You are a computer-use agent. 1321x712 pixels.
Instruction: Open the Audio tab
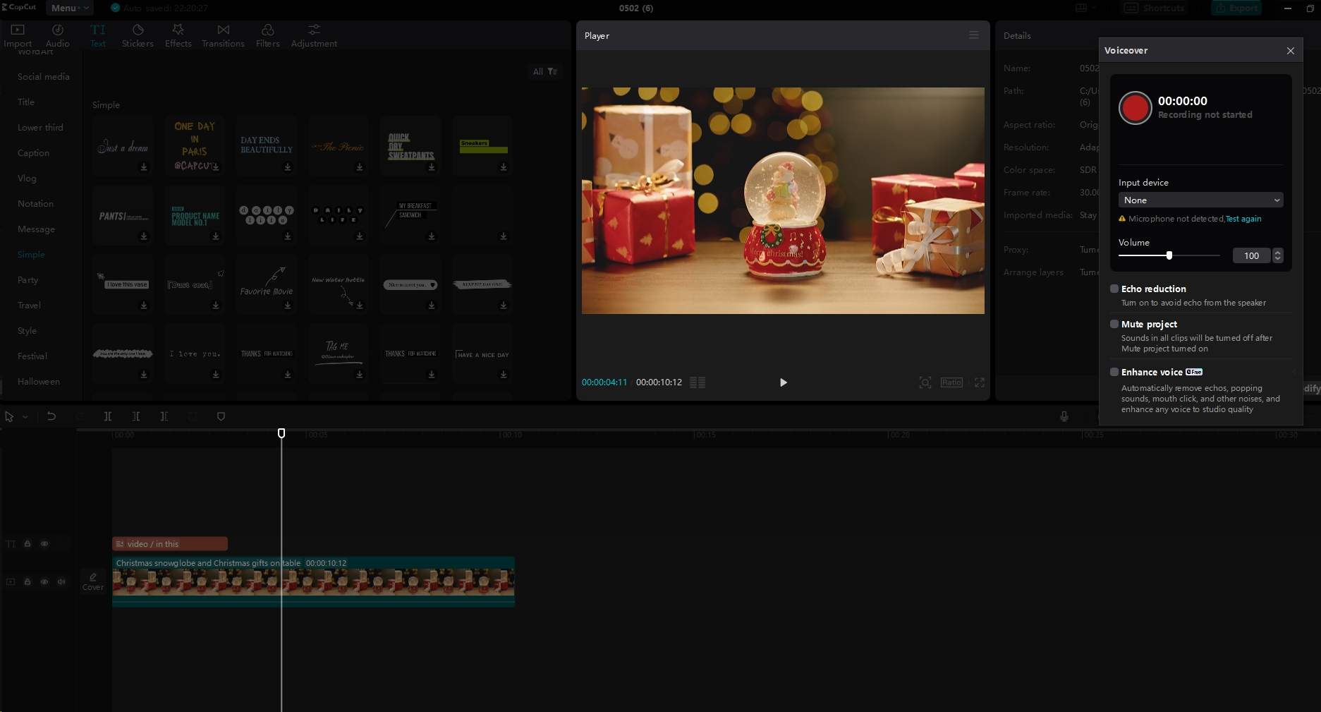(58, 35)
